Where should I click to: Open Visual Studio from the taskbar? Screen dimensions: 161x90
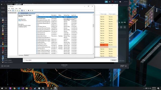[23, 88]
